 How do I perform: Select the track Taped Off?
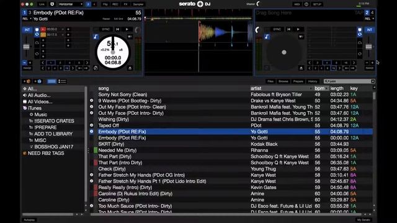231,125
